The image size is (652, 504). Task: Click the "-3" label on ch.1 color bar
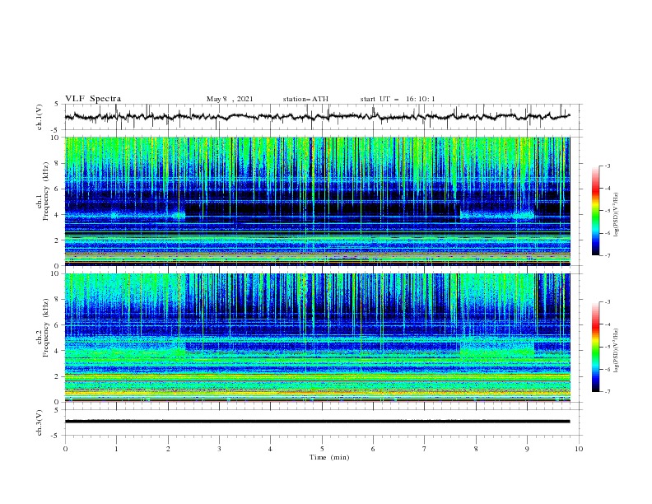pyautogui.click(x=607, y=166)
